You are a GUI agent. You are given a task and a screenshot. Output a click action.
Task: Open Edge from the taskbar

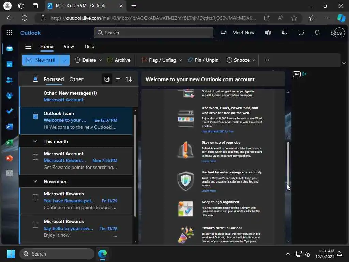pyautogui.click(x=103, y=254)
